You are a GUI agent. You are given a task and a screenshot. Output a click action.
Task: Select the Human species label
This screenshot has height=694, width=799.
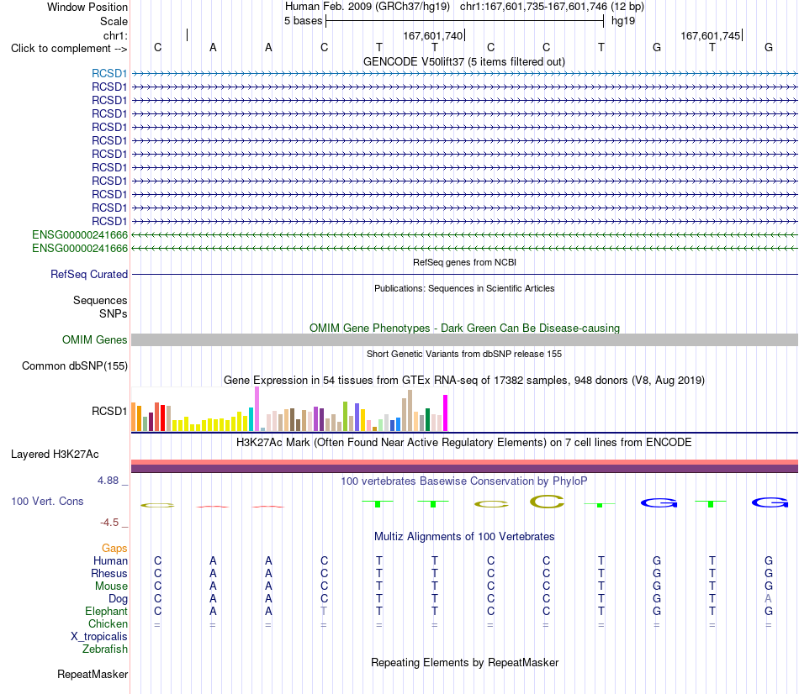pyautogui.click(x=110, y=560)
